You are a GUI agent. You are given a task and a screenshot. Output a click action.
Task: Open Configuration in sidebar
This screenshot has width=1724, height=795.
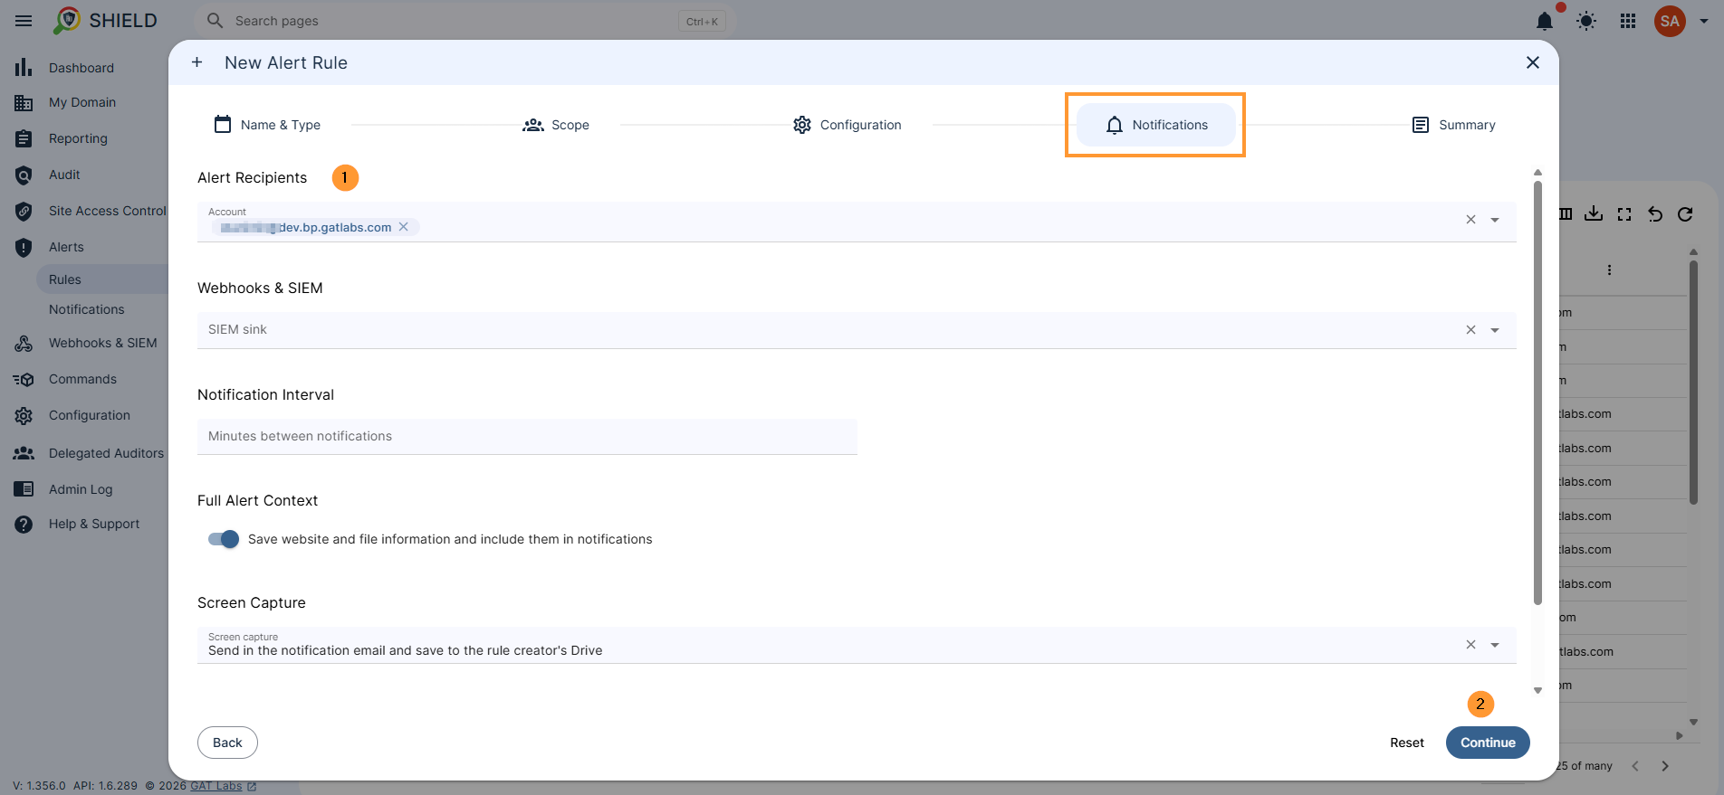click(x=90, y=415)
